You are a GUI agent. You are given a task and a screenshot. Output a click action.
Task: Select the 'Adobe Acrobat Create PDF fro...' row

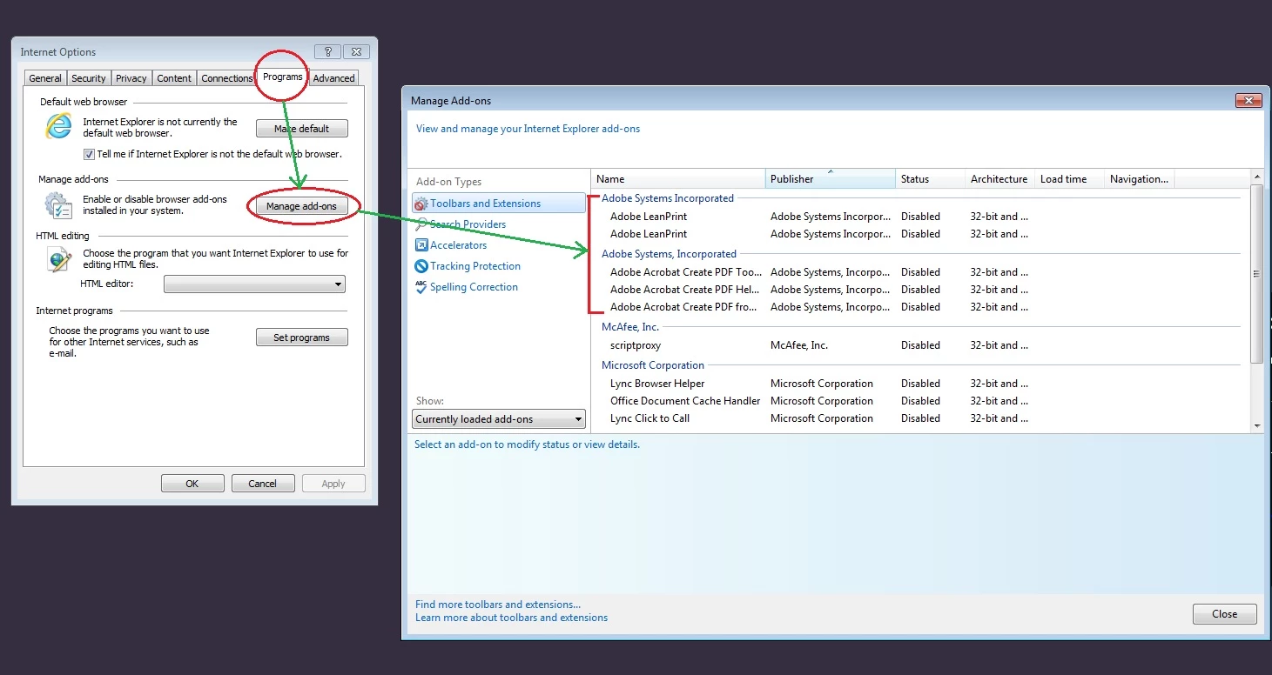point(920,307)
